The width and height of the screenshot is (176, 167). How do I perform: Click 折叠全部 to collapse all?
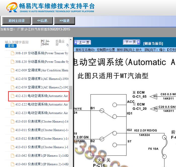[60, 43]
